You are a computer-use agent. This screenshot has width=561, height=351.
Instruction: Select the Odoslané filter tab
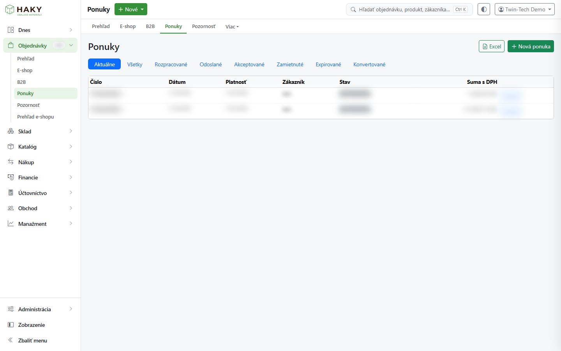point(211,64)
